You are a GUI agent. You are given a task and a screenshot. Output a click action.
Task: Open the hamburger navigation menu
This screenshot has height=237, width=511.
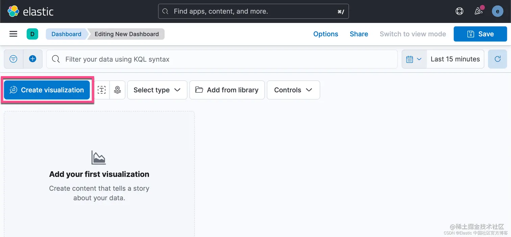(13, 34)
